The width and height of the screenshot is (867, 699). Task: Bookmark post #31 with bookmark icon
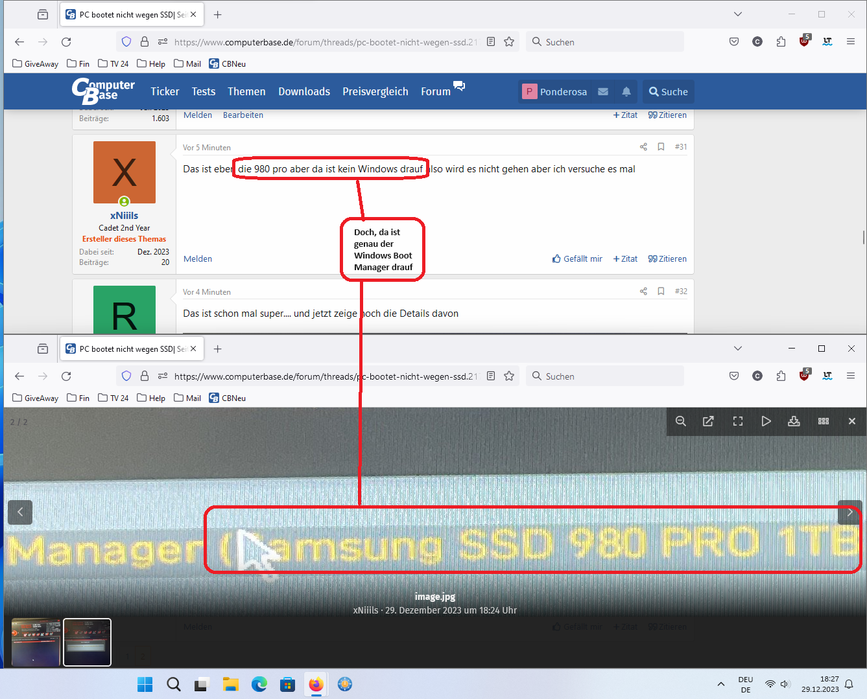point(661,147)
